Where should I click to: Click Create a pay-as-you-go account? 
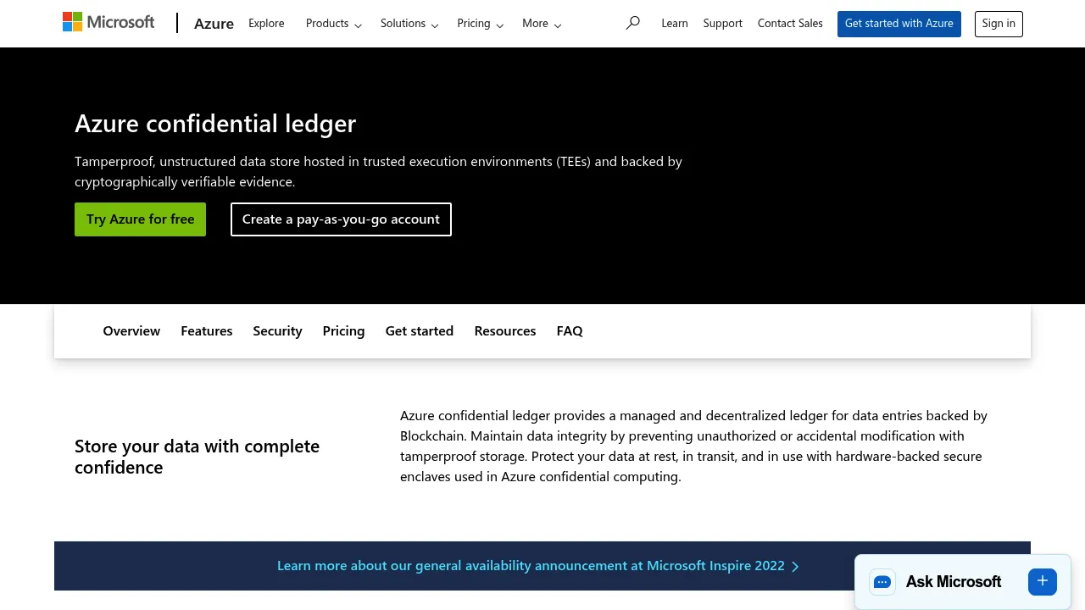[x=341, y=219]
